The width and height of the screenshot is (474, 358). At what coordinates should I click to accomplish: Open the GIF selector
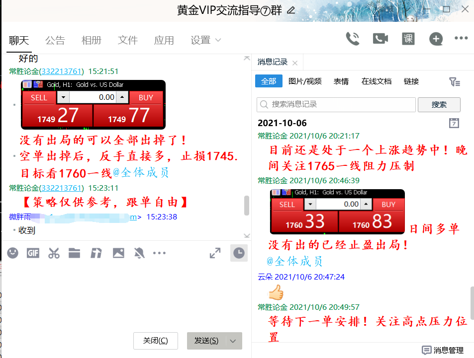[33, 253]
